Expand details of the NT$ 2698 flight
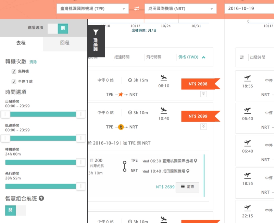Screen dimensions: 274x223 [x=204, y=94]
